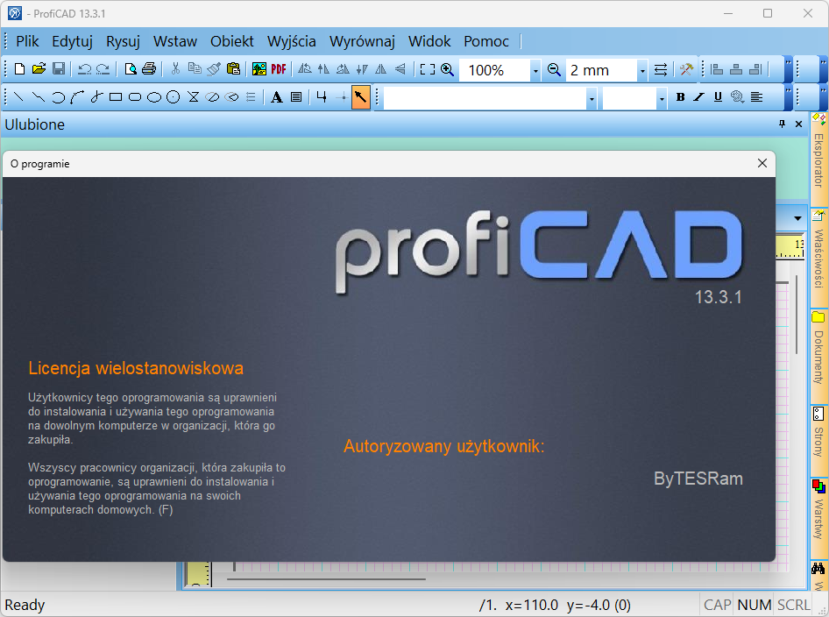The width and height of the screenshot is (829, 617).
Task: Select the curve with arrows tool
Action: tap(77, 96)
